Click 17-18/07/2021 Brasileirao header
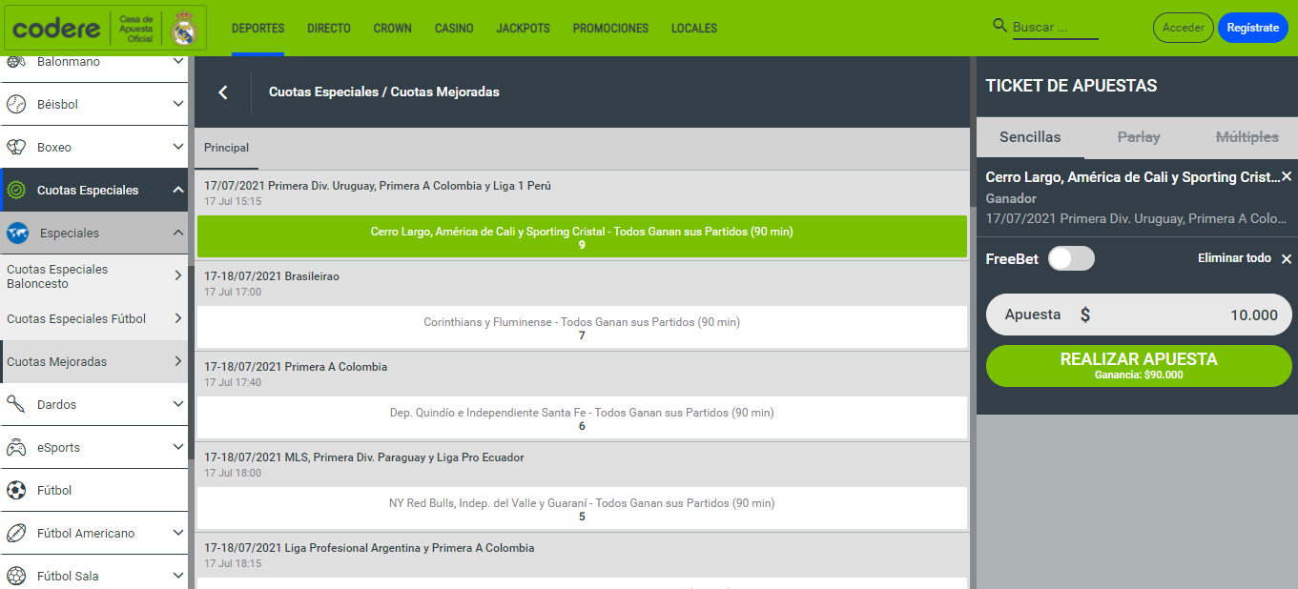The width and height of the screenshot is (1298, 589). coord(272,276)
